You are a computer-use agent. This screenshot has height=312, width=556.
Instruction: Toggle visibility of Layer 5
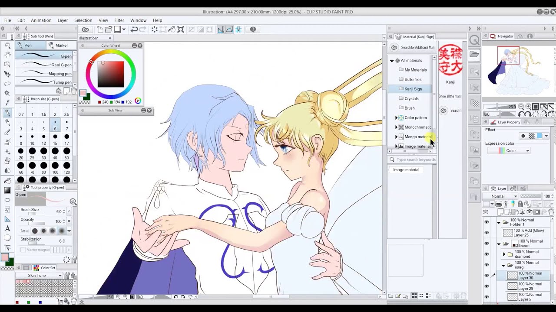click(x=486, y=297)
